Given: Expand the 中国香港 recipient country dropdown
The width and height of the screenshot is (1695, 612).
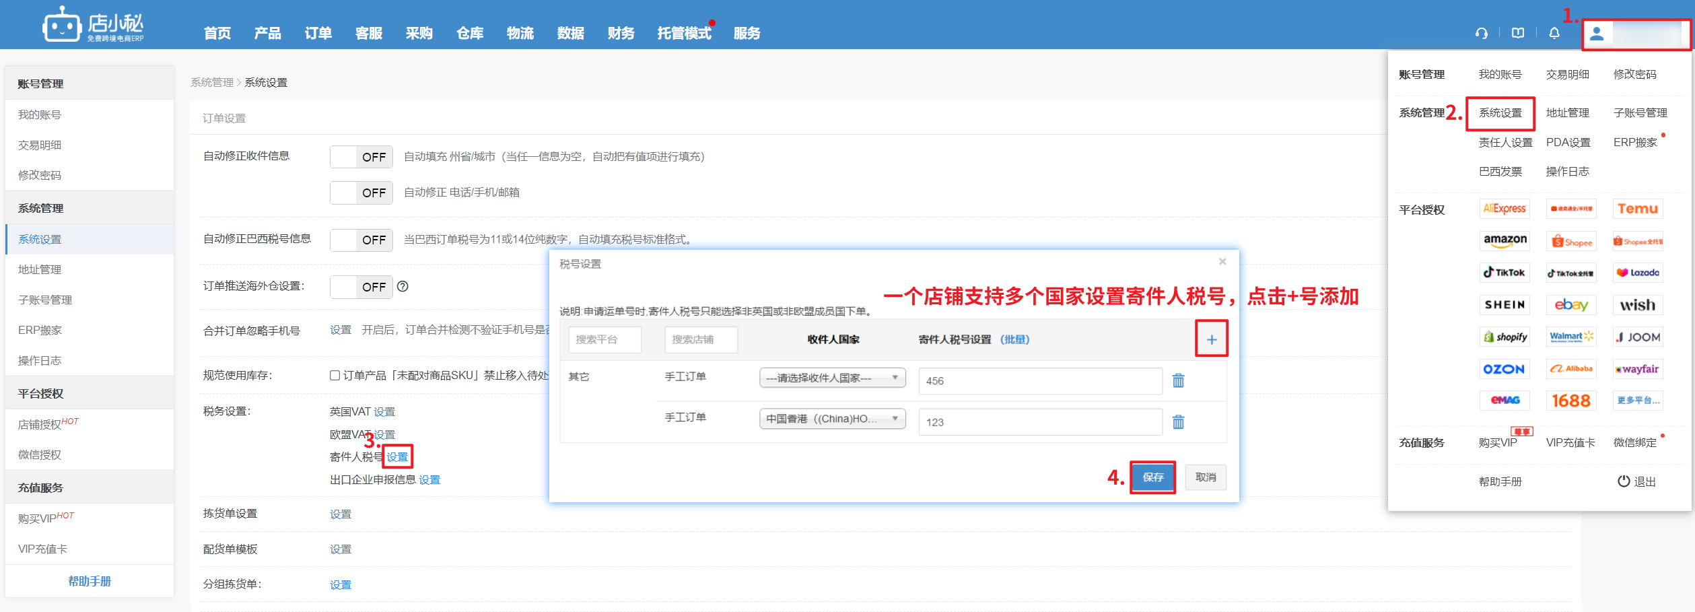Looking at the screenshot, I should 832,419.
